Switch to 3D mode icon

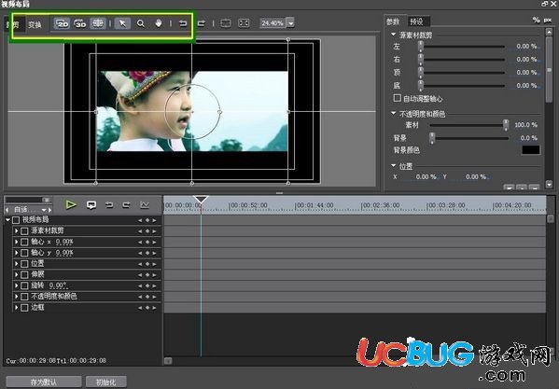(80, 23)
